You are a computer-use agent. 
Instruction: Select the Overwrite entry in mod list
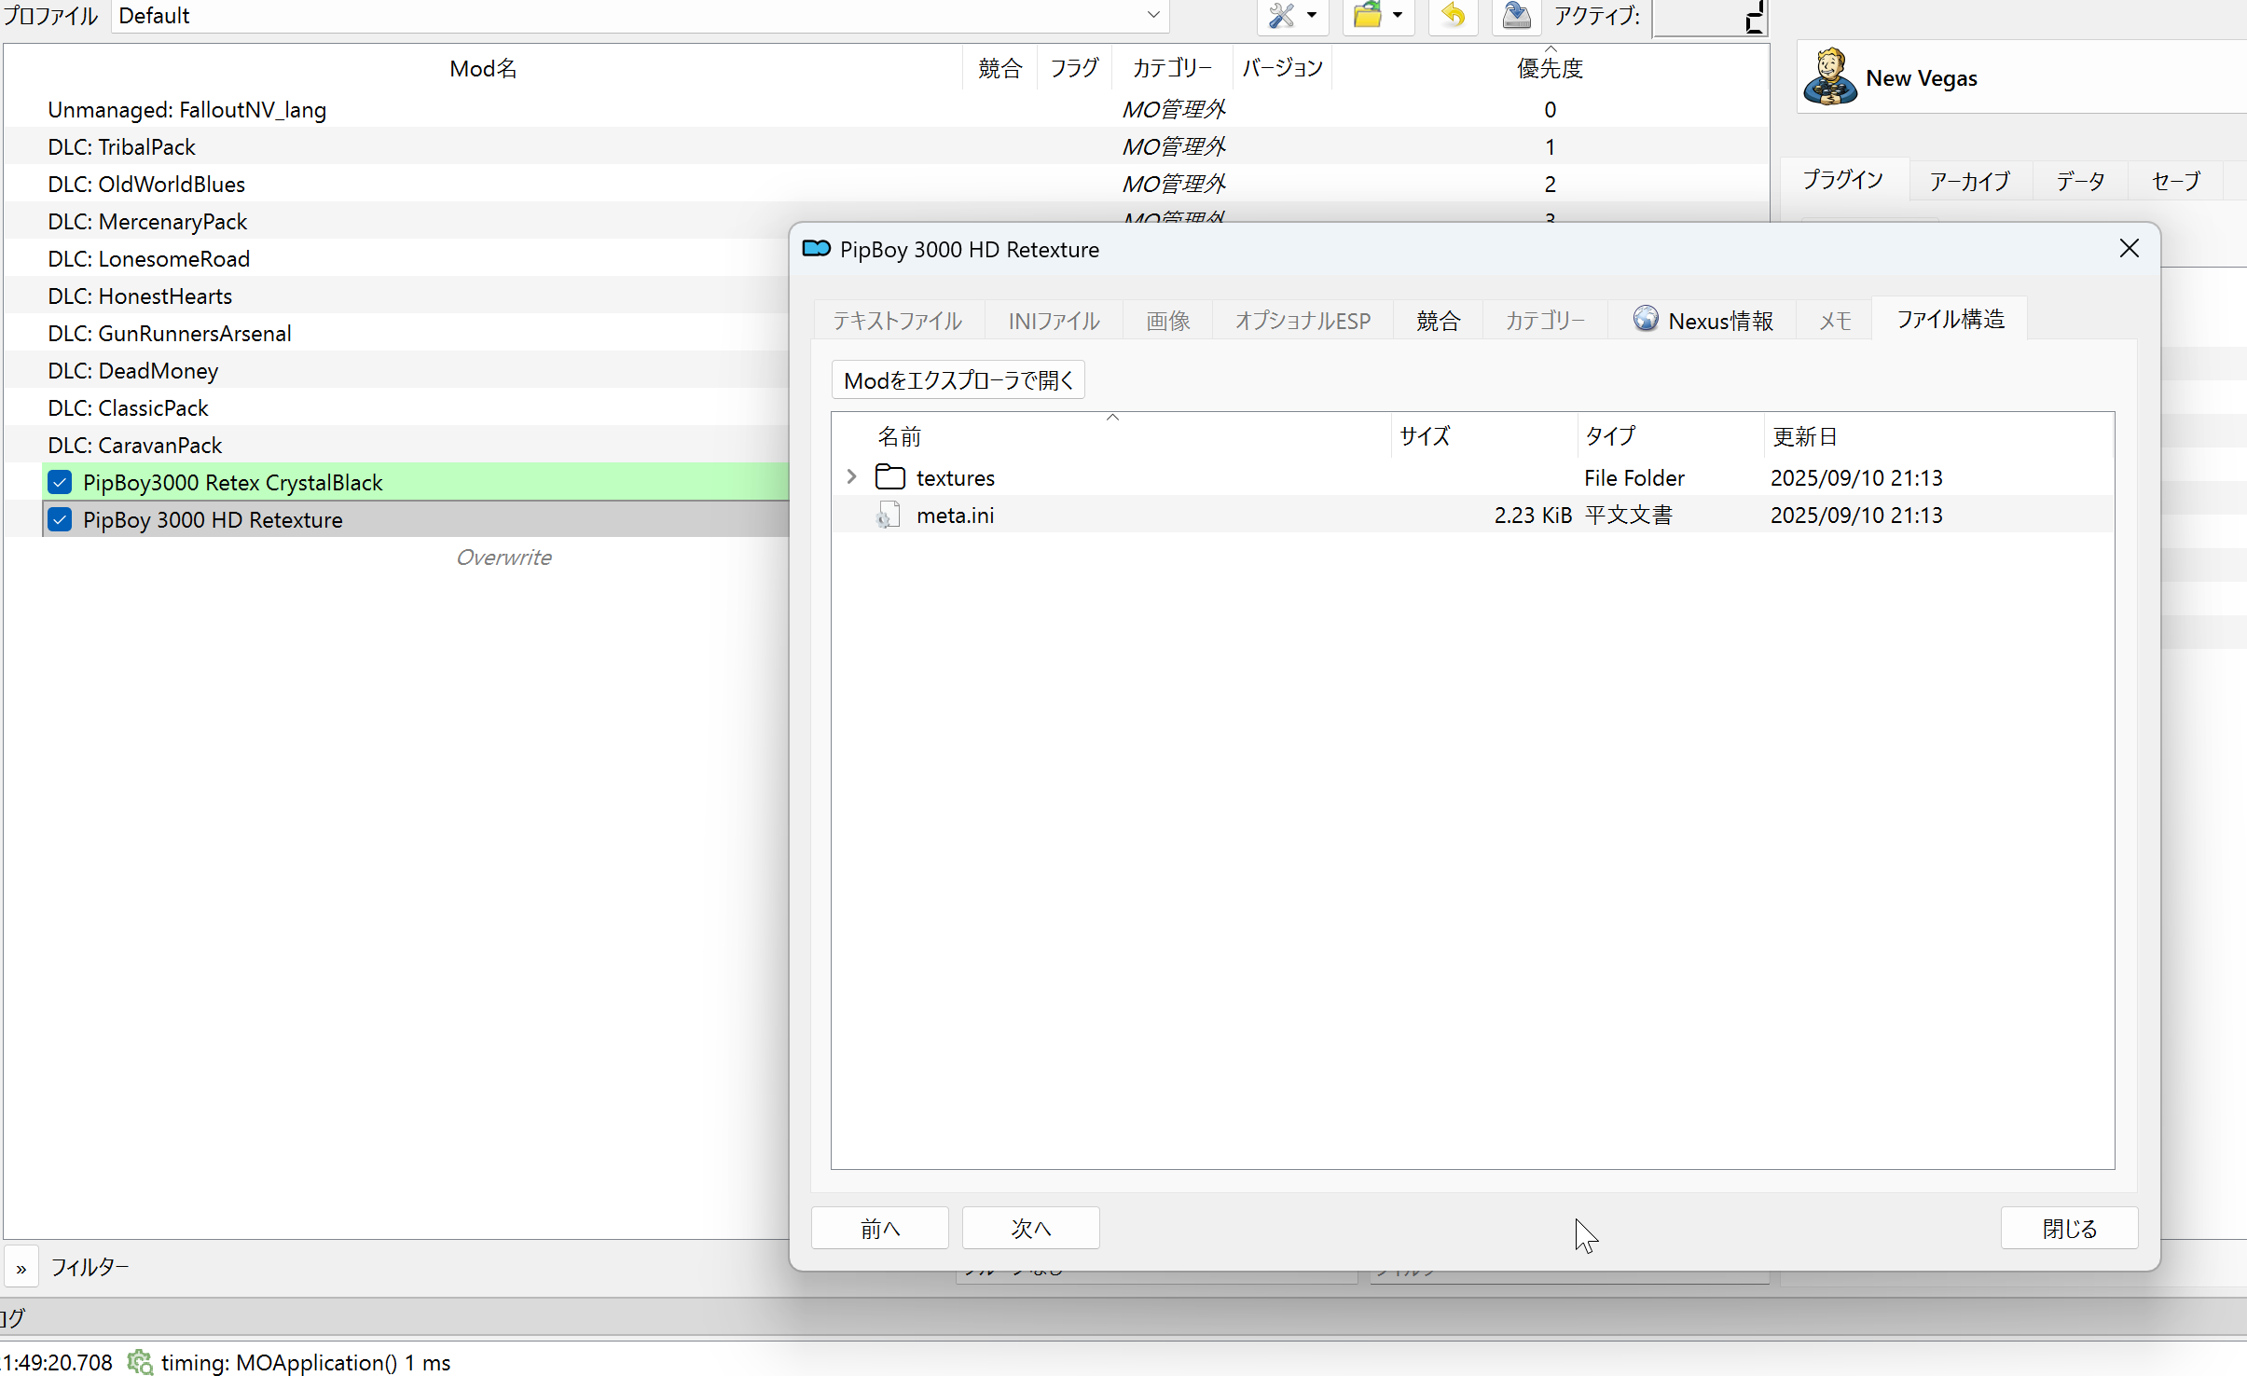(503, 557)
